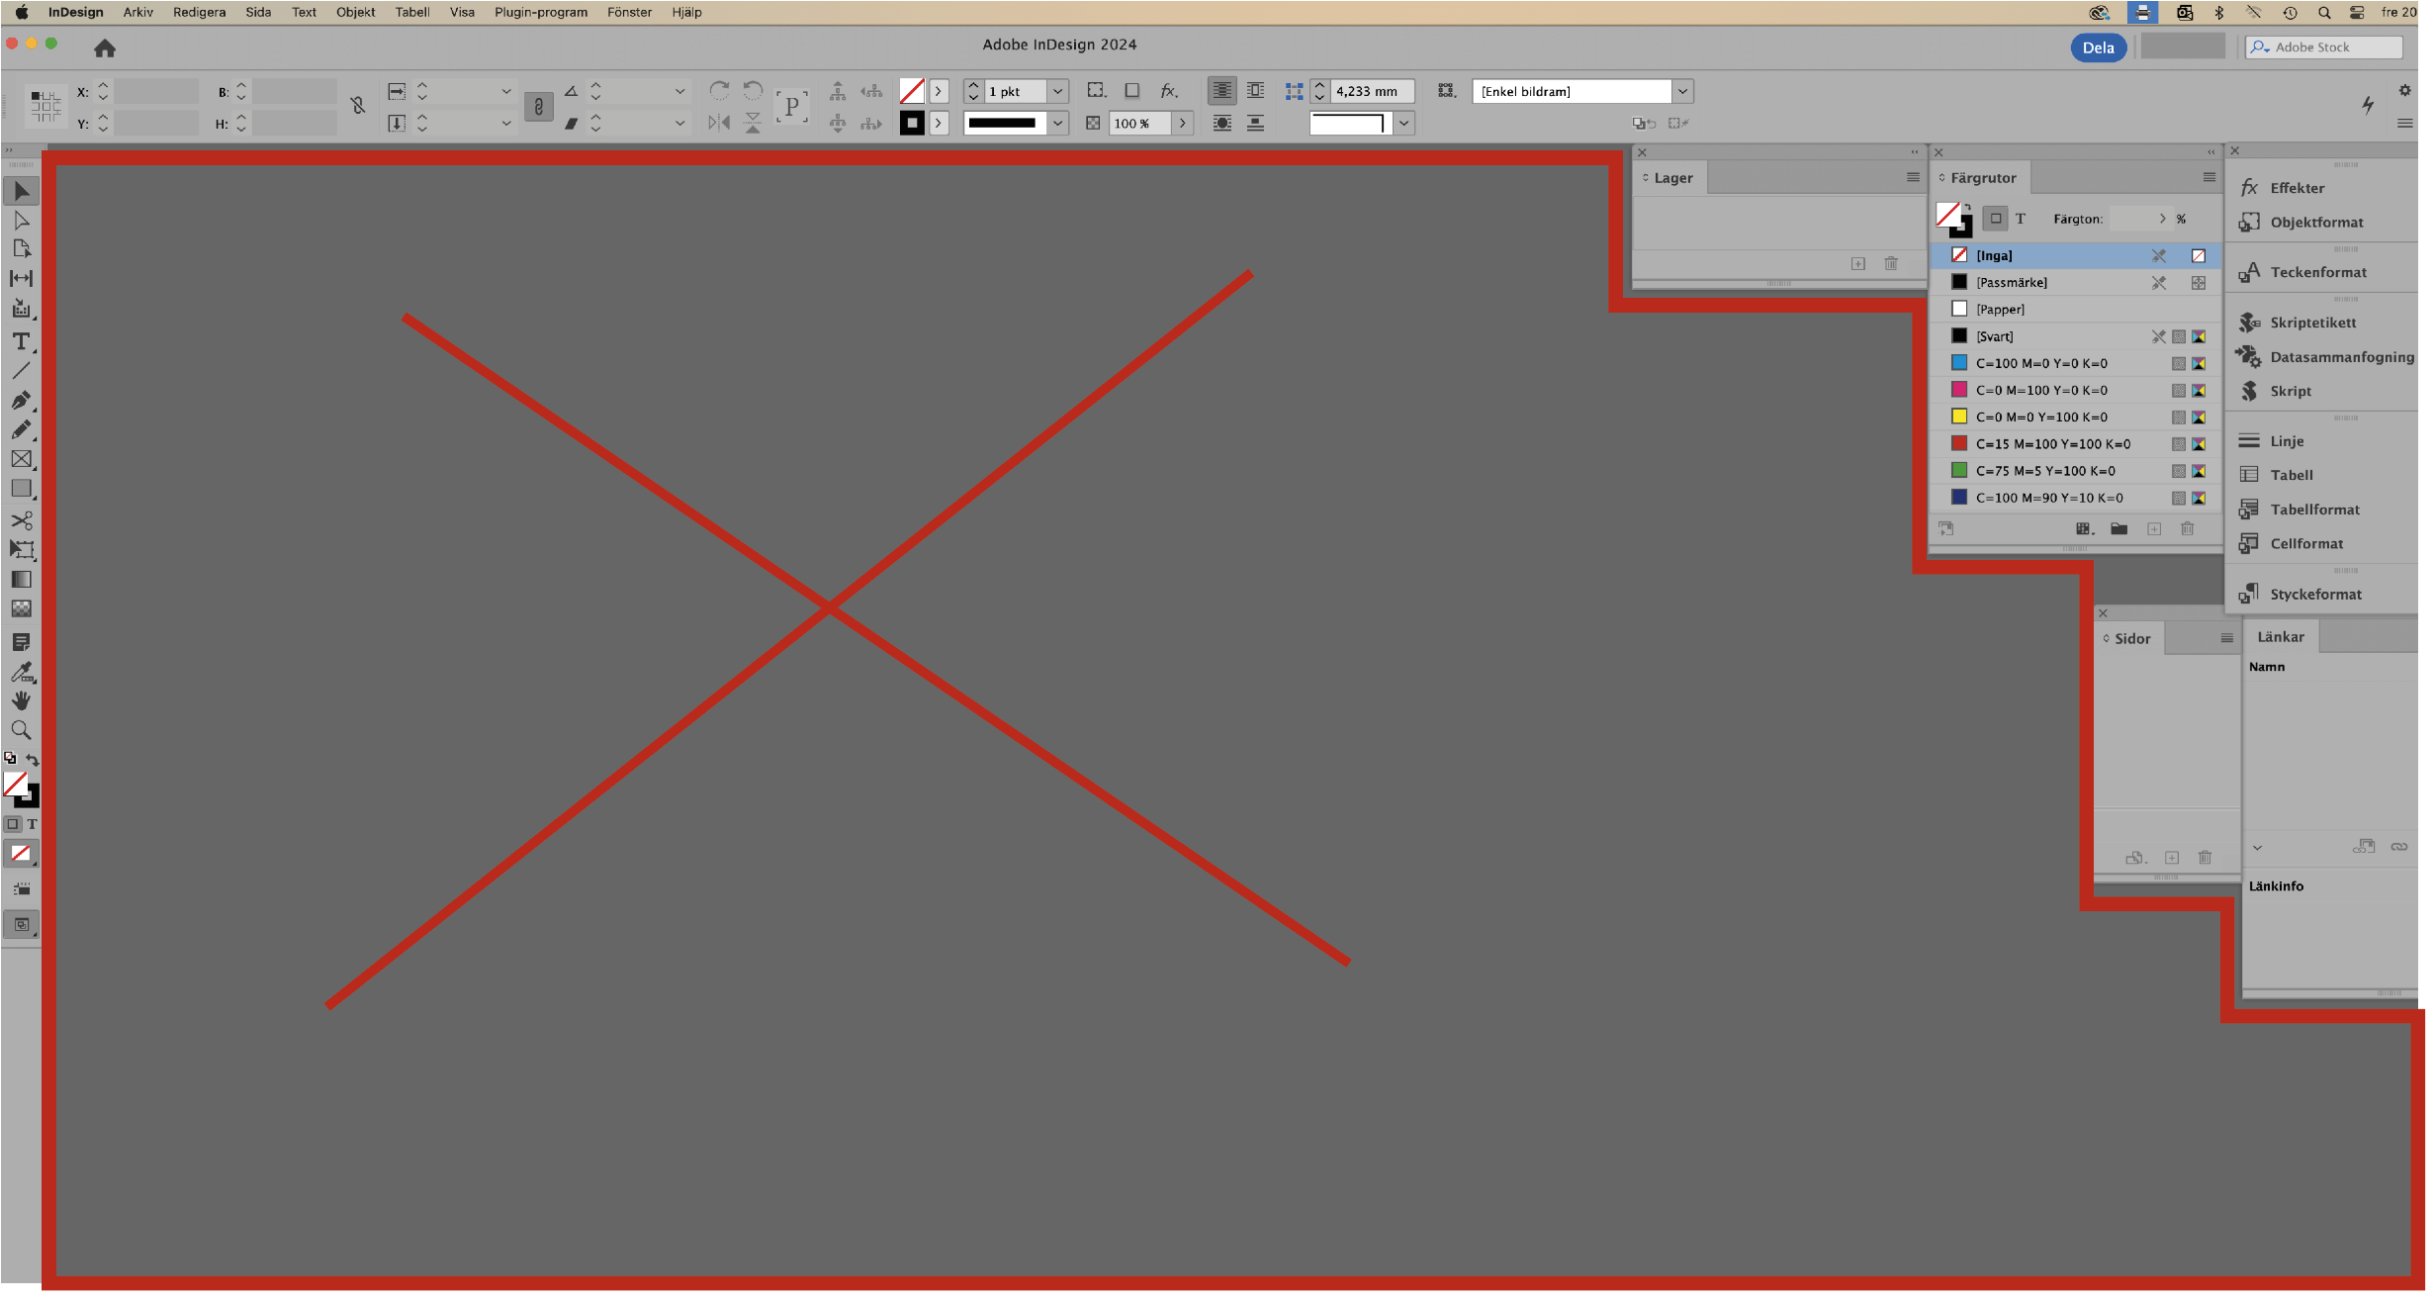The image size is (2433, 1302).
Task: Enable centered paragraph alignment
Action: click(1222, 90)
